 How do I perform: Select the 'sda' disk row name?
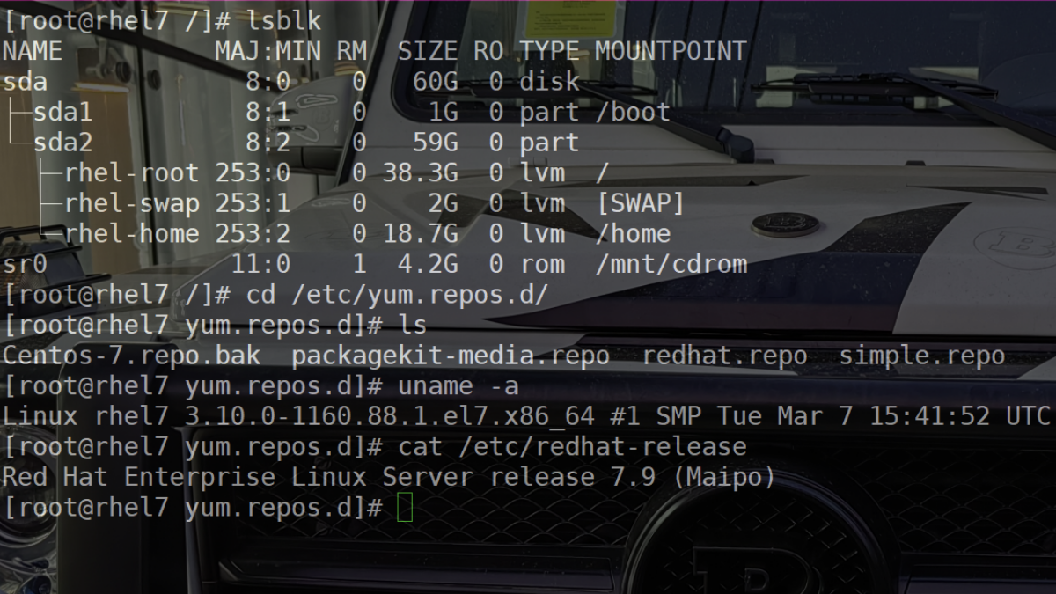click(x=25, y=83)
